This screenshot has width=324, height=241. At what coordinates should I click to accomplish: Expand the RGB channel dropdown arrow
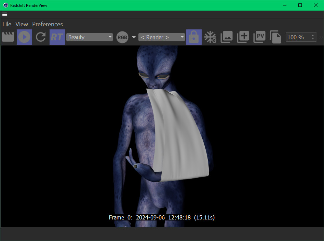134,37
